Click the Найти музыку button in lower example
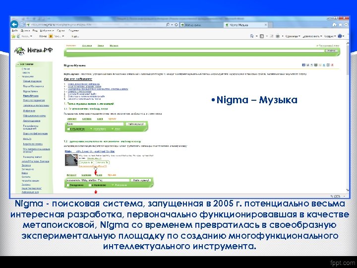The width and height of the screenshot is (357, 268). click(x=141, y=180)
